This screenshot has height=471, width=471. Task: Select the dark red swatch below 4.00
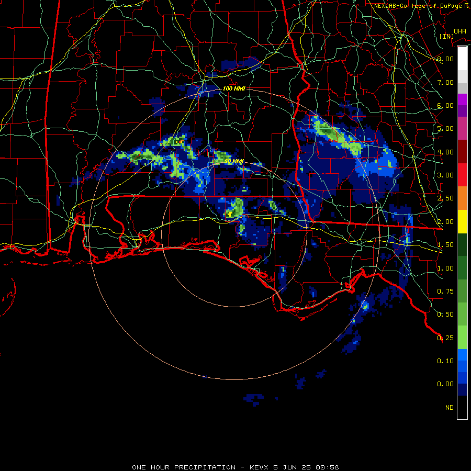point(462,152)
